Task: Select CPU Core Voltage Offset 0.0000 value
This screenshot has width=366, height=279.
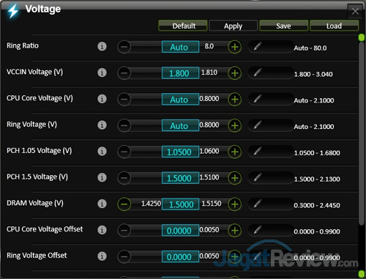Action: 180,231
